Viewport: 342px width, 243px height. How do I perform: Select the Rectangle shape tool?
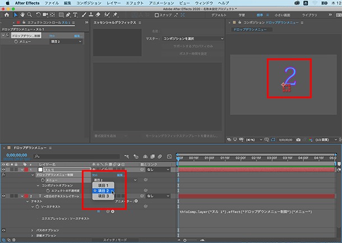(61, 15)
